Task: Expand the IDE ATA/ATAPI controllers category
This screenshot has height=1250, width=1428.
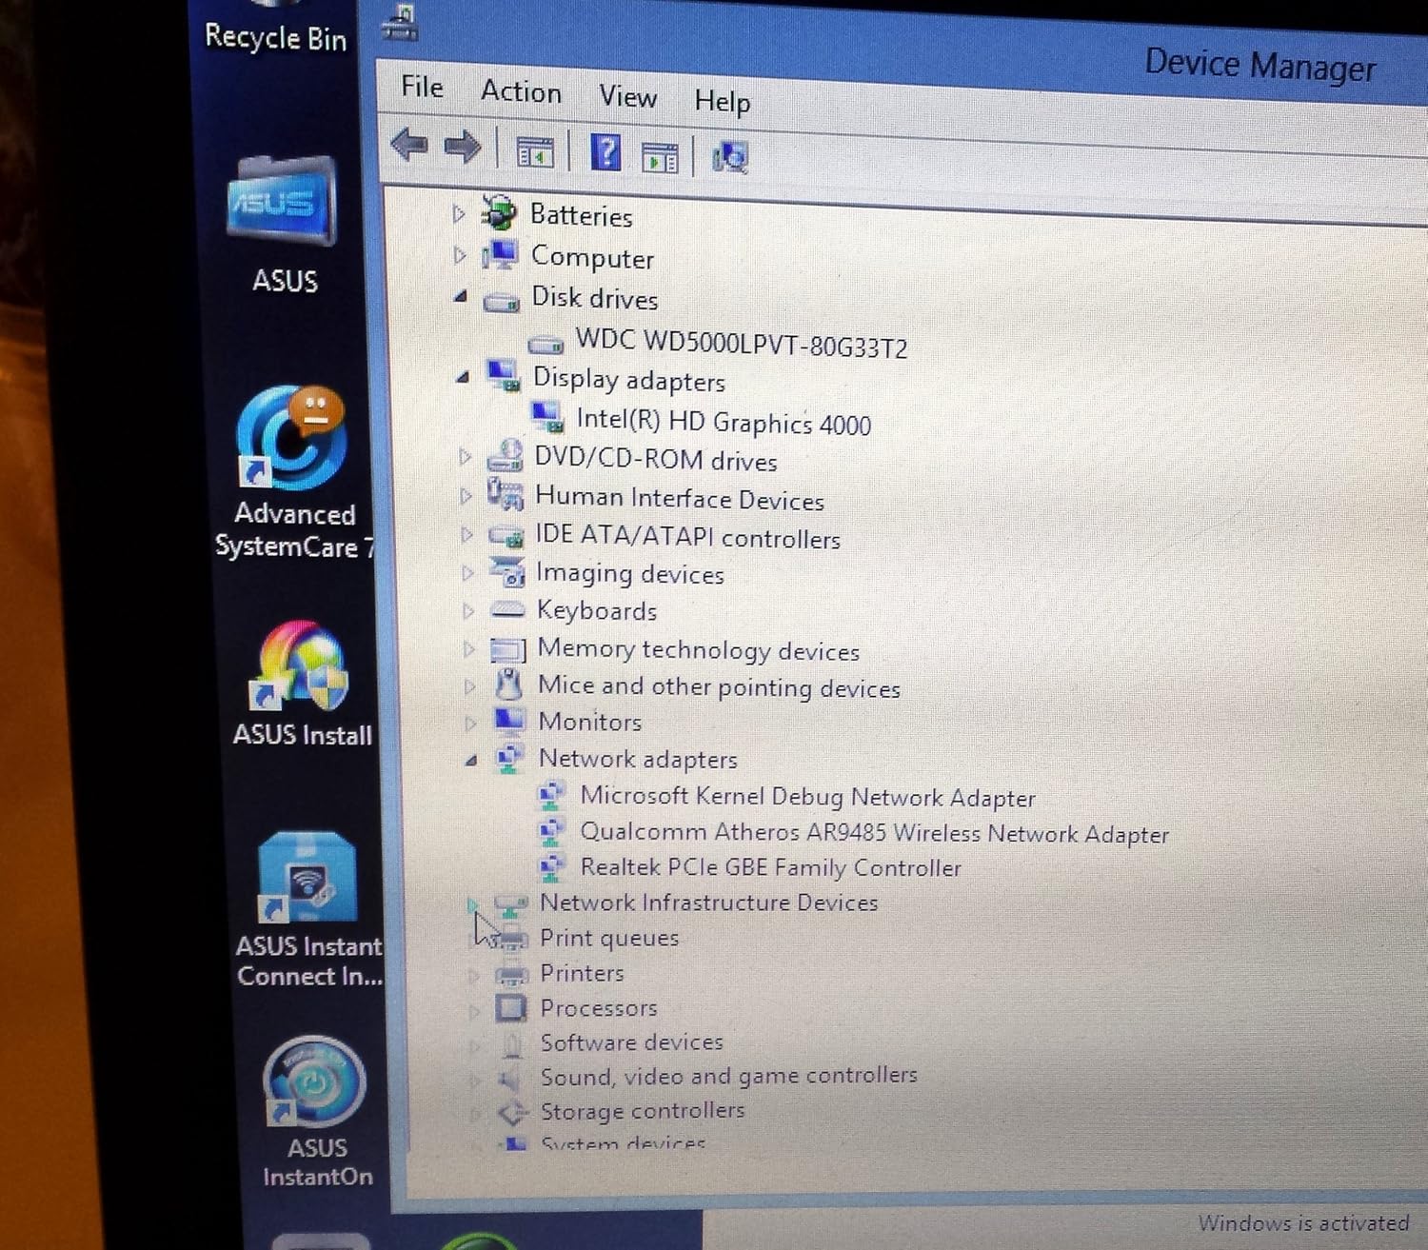Action: pos(466,534)
